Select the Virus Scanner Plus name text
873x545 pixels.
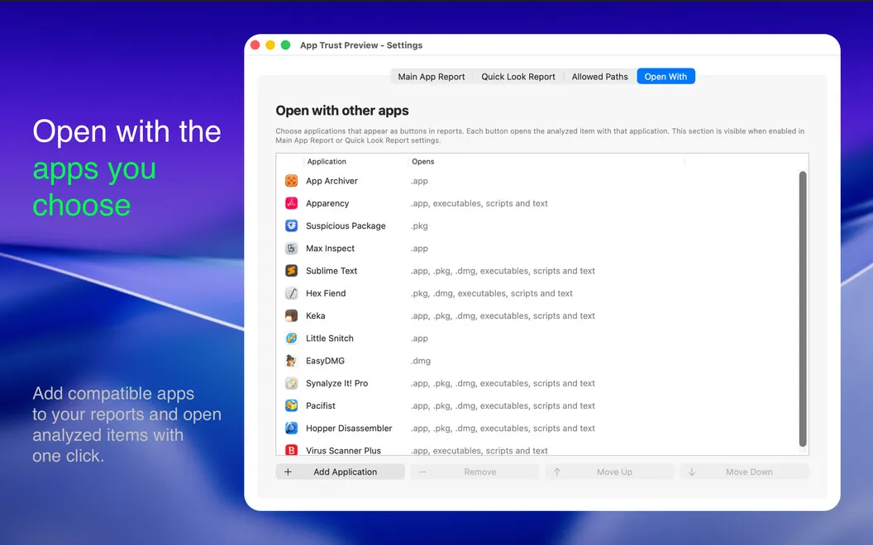[344, 451]
